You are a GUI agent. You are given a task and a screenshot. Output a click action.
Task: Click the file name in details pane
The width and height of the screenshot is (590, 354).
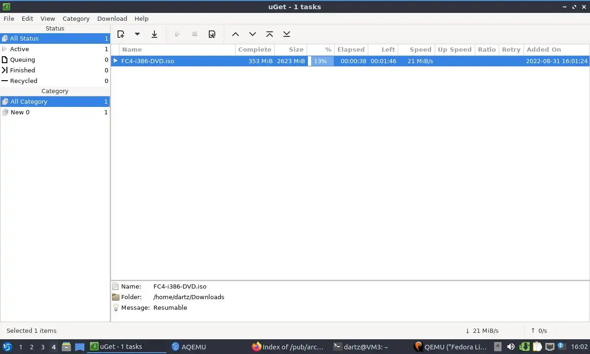pos(180,286)
